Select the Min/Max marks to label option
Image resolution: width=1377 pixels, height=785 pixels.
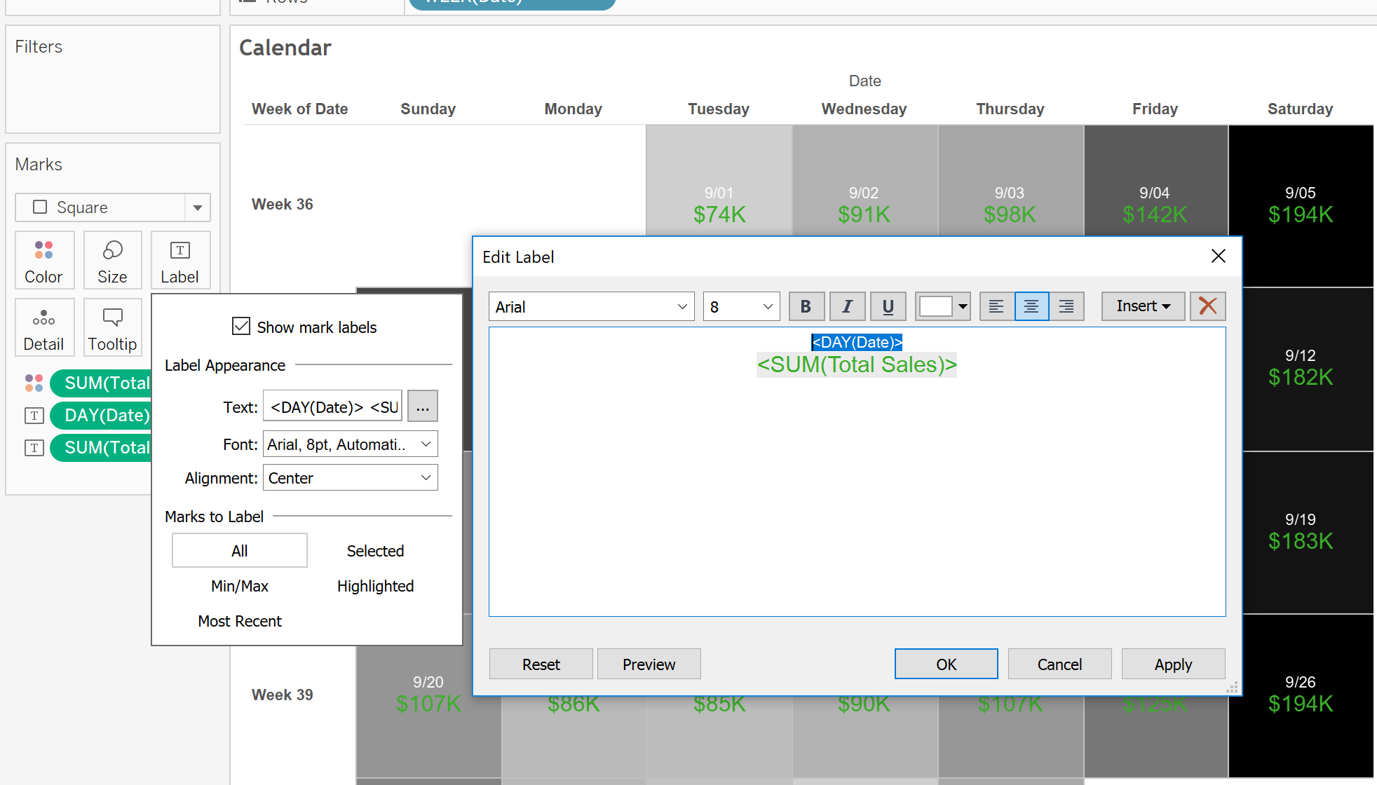pyautogui.click(x=240, y=586)
